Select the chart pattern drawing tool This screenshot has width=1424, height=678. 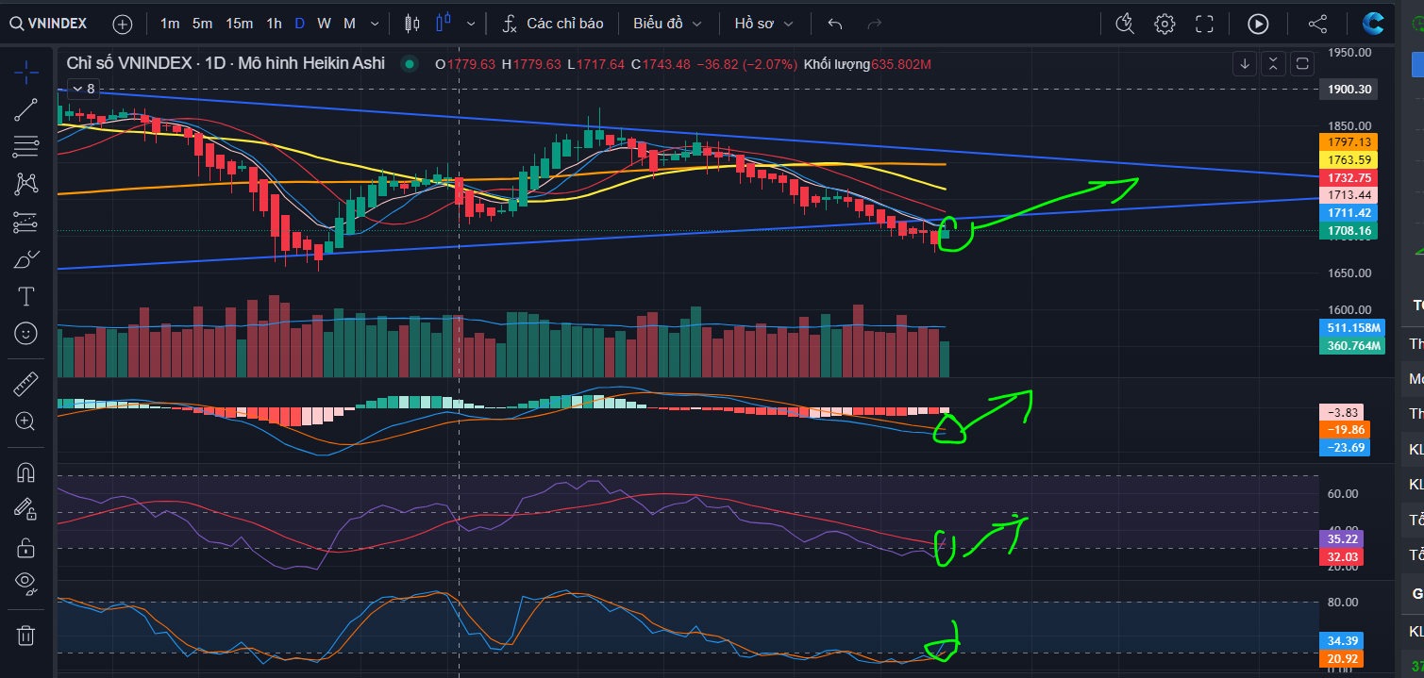(26, 184)
